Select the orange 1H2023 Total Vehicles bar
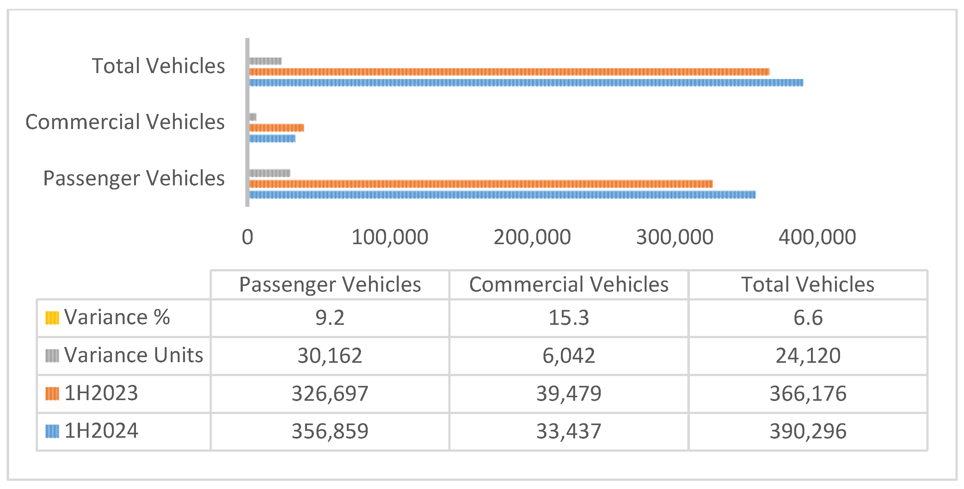This screenshot has height=489, width=964. coord(509,72)
